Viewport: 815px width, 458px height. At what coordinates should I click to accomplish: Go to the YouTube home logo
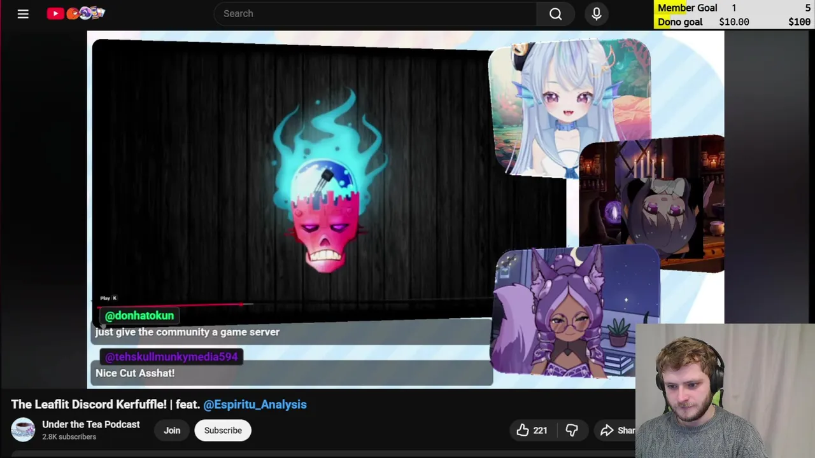(76, 13)
